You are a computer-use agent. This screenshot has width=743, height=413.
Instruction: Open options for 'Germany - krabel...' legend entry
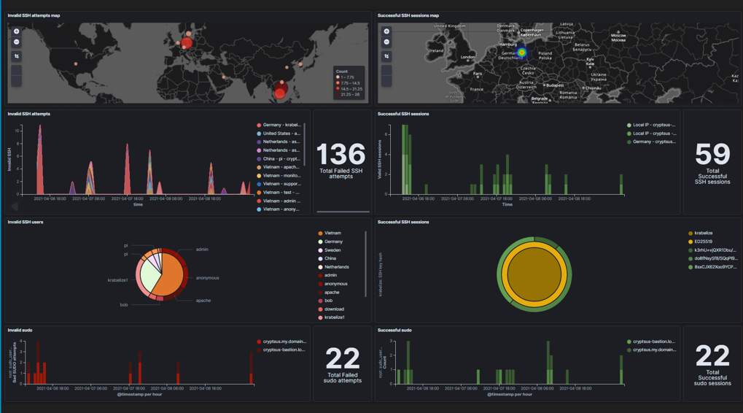pyautogui.click(x=281, y=126)
